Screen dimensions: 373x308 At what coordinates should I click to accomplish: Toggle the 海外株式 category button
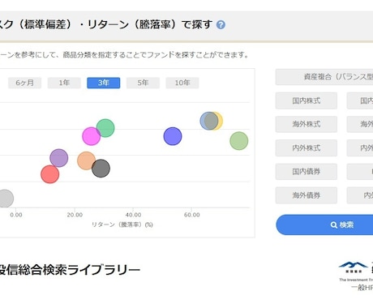click(307, 124)
